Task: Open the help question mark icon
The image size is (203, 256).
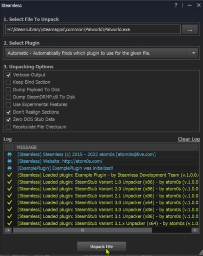Action: coord(176,5)
